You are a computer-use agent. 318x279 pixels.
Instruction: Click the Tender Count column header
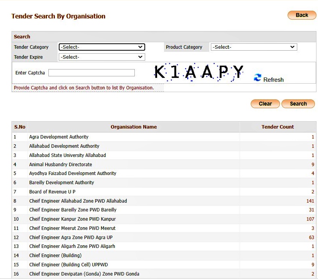(278, 127)
